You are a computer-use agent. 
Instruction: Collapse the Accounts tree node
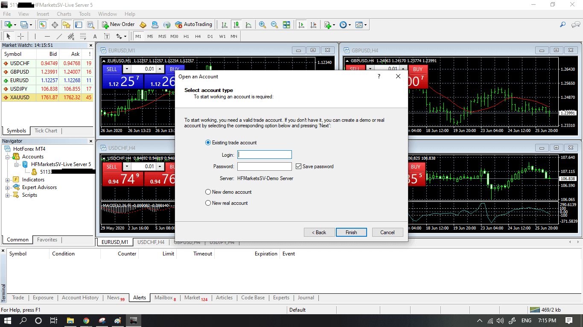point(8,157)
